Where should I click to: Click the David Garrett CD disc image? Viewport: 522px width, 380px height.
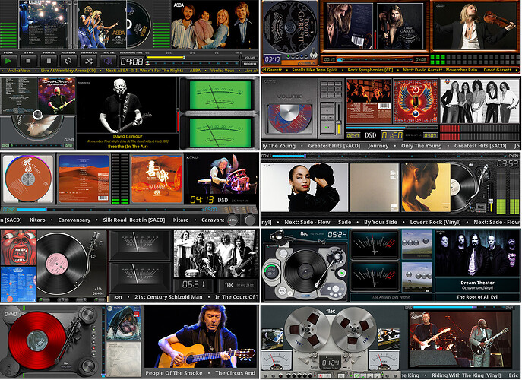[x=288, y=27]
